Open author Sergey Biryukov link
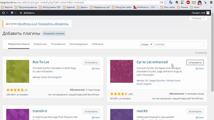The width and height of the screenshot is (214, 120). tap(157, 81)
